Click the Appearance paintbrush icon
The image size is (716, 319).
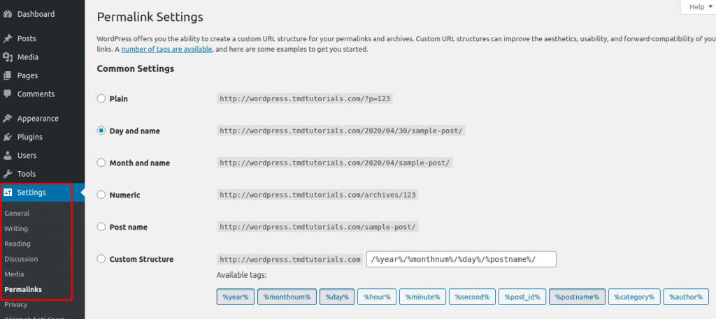(8, 119)
